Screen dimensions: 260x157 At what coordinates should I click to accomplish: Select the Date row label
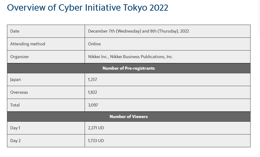click(x=15, y=31)
